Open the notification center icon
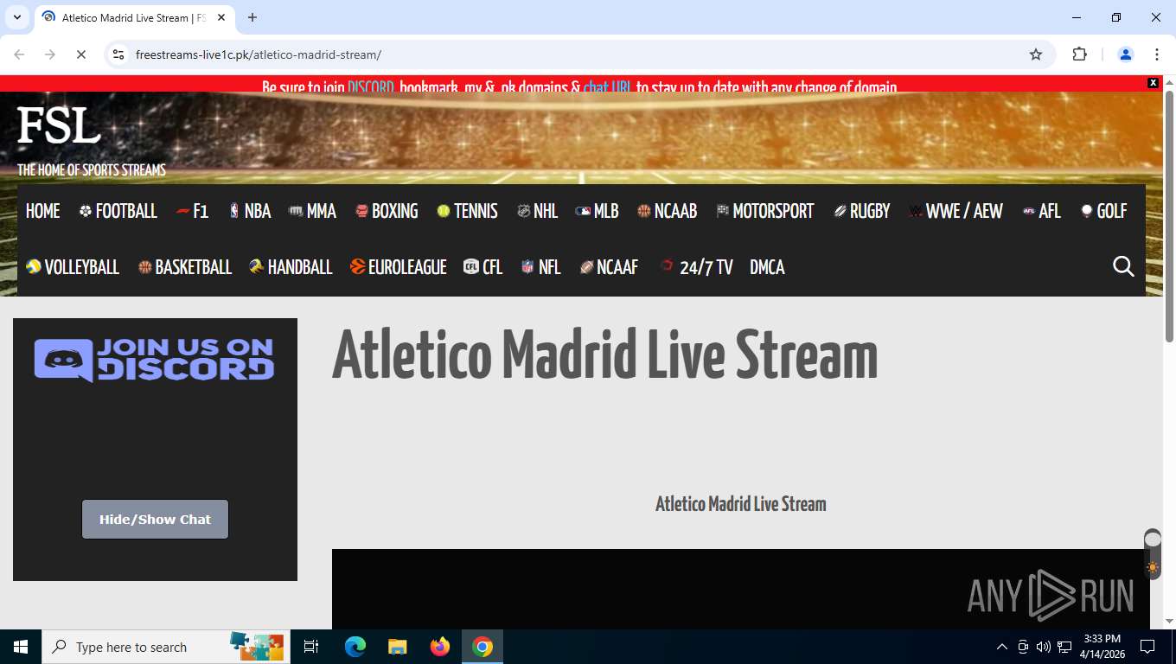This screenshot has width=1176, height=664. click(1147, 647)
